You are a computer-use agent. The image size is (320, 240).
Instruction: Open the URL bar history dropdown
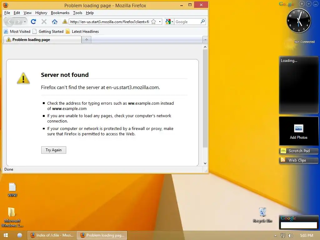160,22
